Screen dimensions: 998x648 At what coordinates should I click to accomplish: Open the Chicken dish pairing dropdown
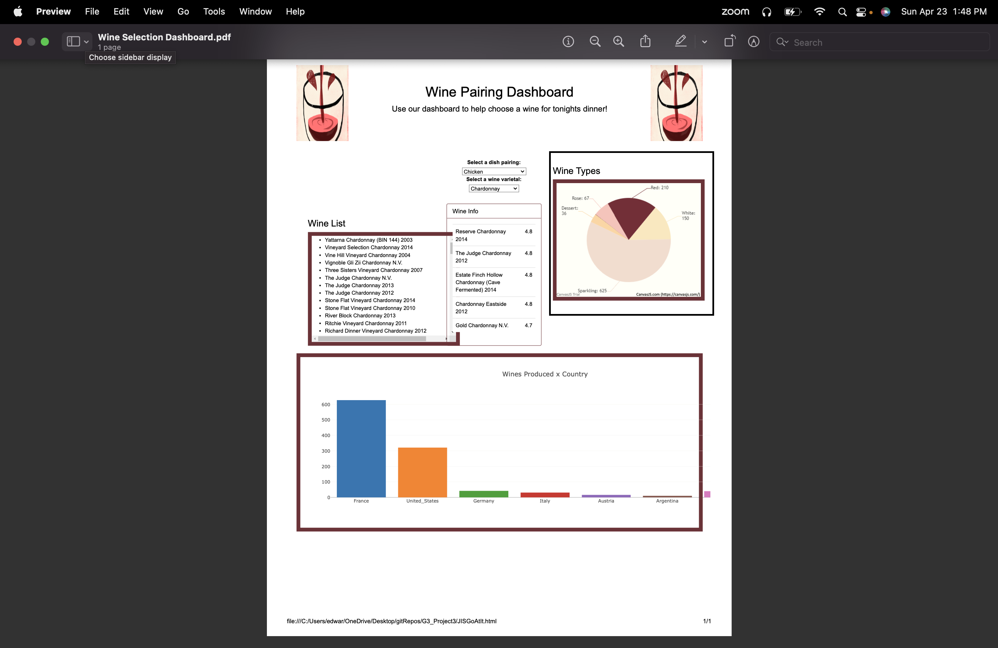(493, 172)
